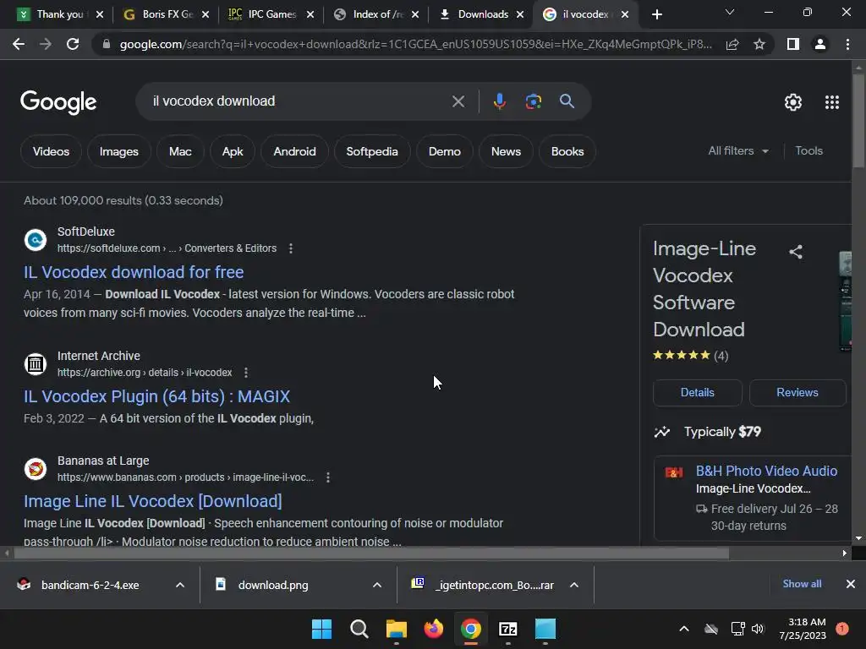Open Google quick settings gear
Screen dimensions: 866x649
[x=793, y=102]
